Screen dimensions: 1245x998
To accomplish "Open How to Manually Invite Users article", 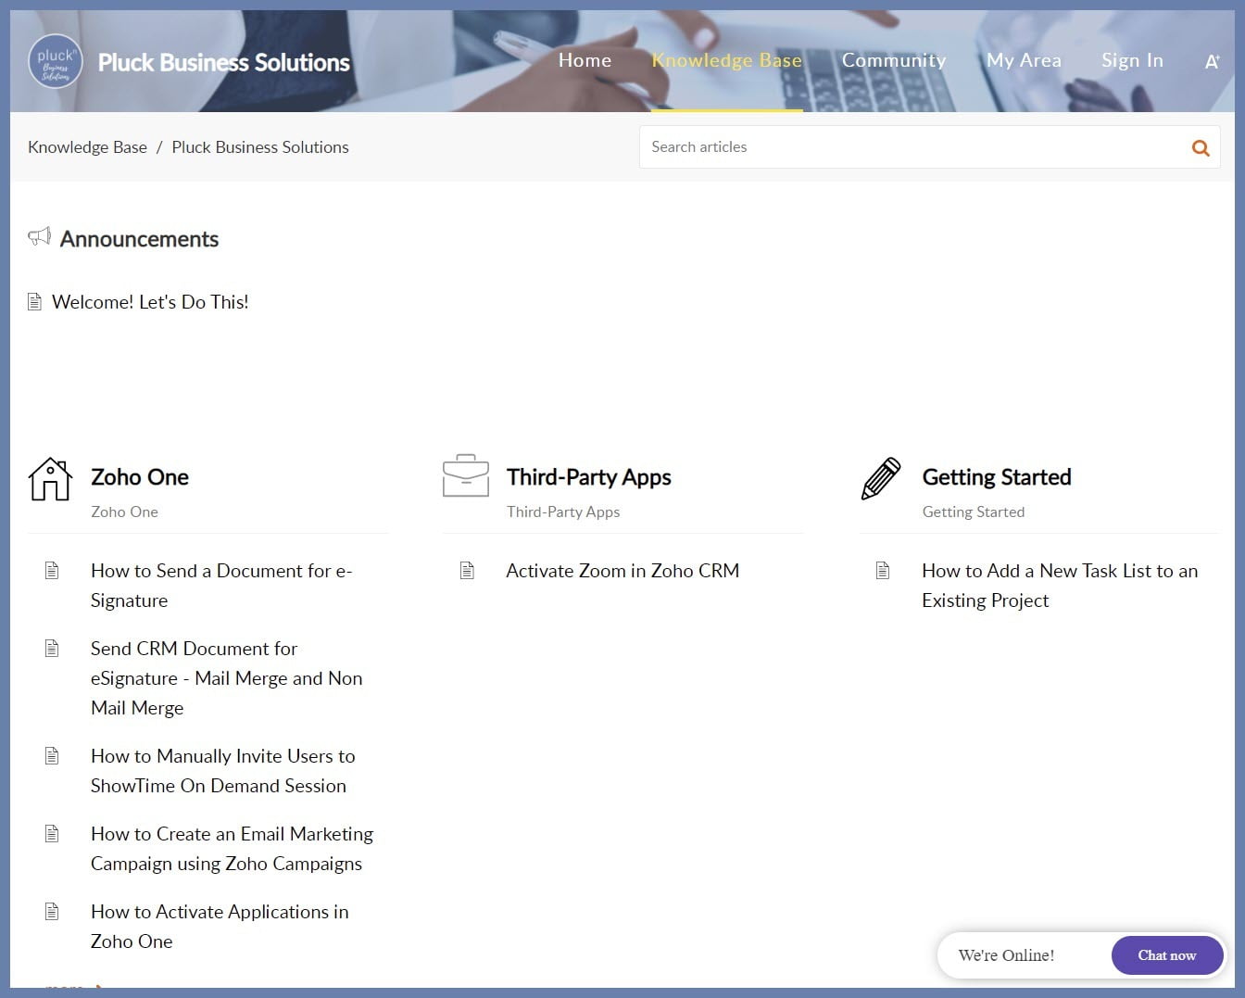I will pyautogui.click(x=223, y=771).
